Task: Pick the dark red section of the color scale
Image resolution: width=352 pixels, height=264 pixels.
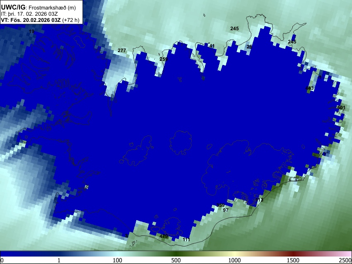Action: click(293, 254)
